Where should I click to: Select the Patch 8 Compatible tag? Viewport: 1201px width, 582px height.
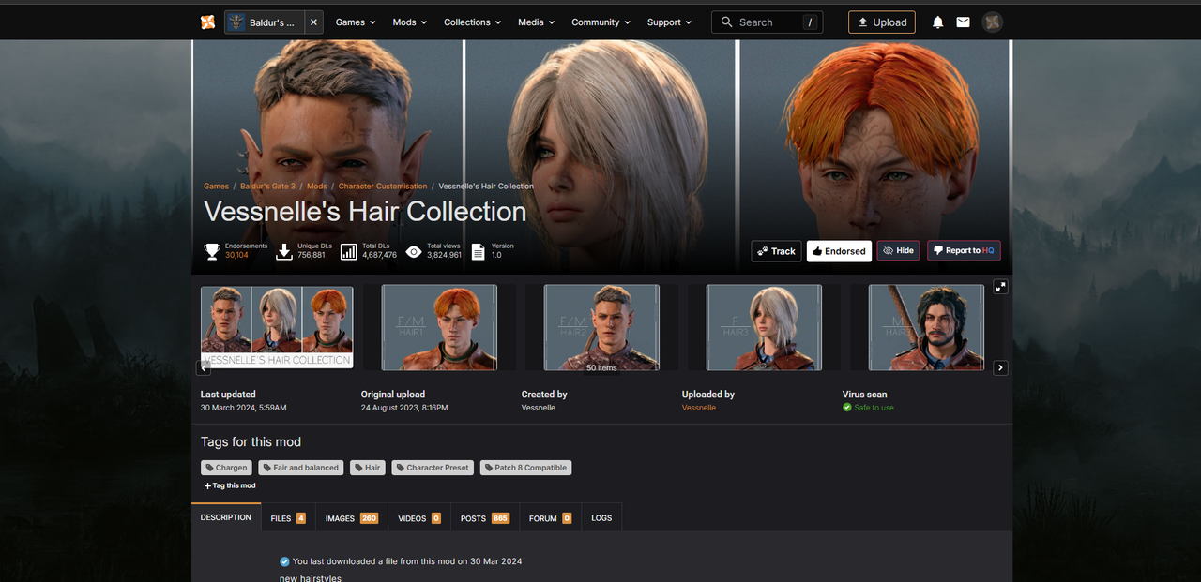point(525,468)
